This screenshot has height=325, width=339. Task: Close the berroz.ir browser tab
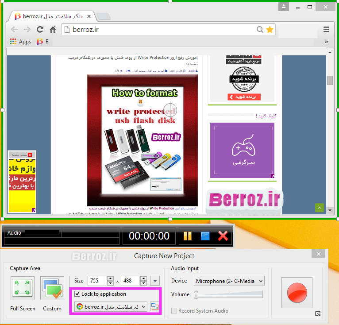click(89, 16)
